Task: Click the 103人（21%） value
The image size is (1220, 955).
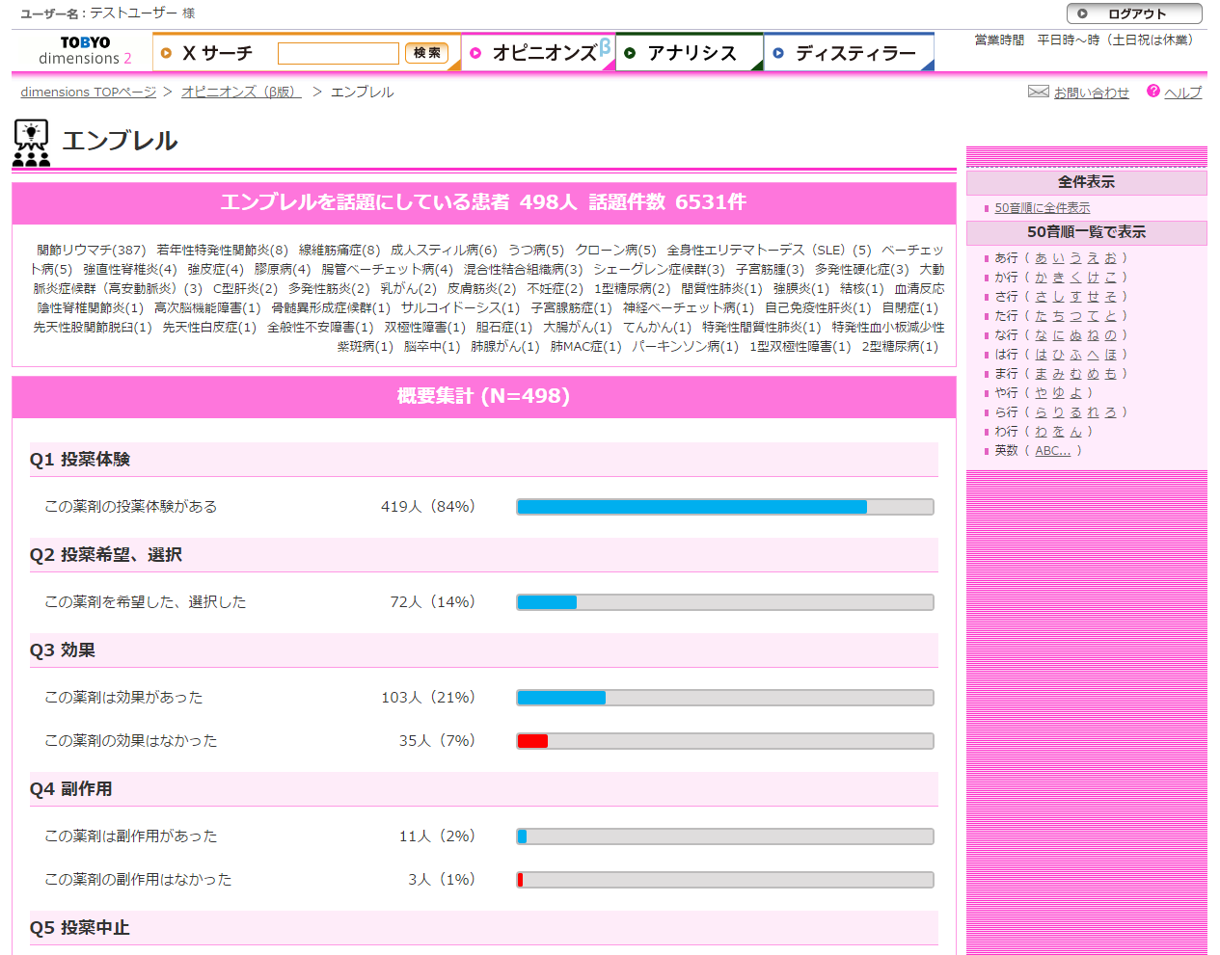Action: [x=428, y=698]
